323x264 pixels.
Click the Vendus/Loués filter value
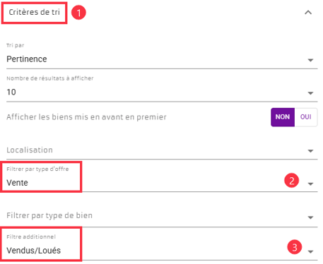tap(33, 251)
